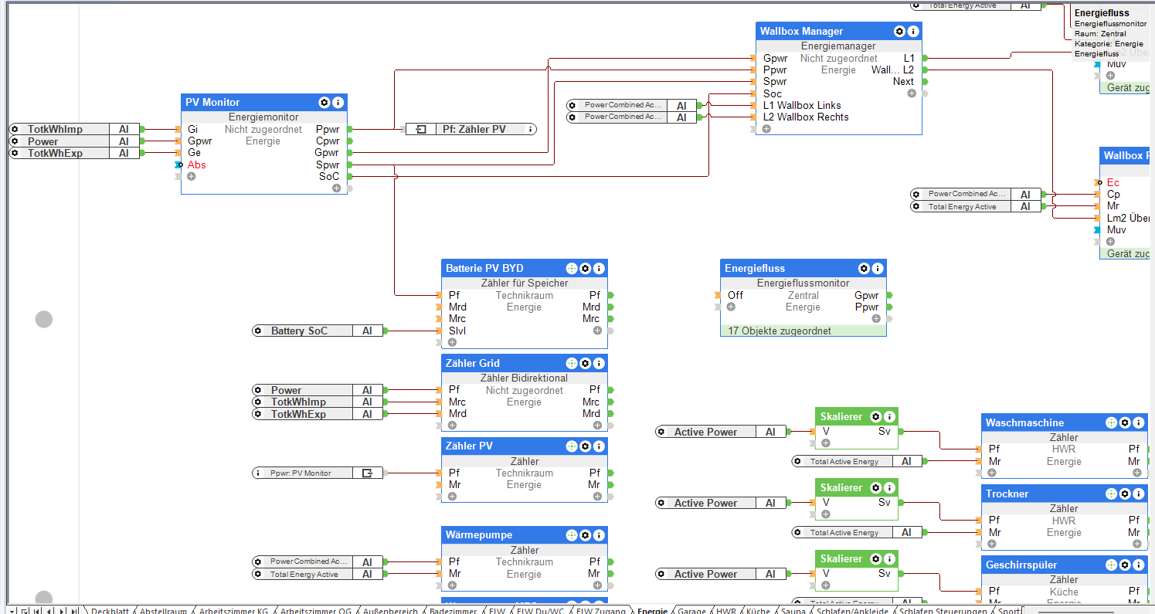This screenshot has width=1155, height=614.
Task: Click info icon on Wärmepumpe block
Action: tap(599, 535)
